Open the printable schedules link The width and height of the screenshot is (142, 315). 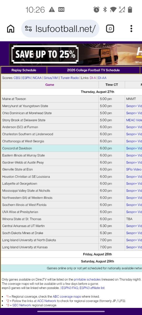87,280
